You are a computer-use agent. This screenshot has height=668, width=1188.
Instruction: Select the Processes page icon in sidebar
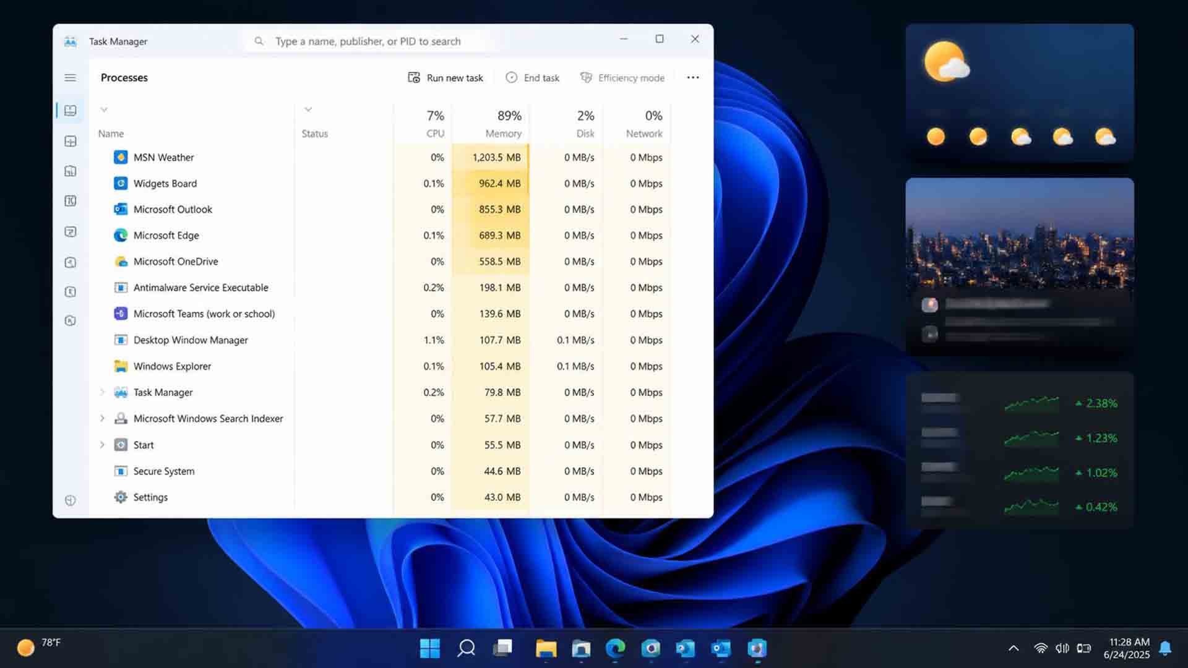pos(70,110)
